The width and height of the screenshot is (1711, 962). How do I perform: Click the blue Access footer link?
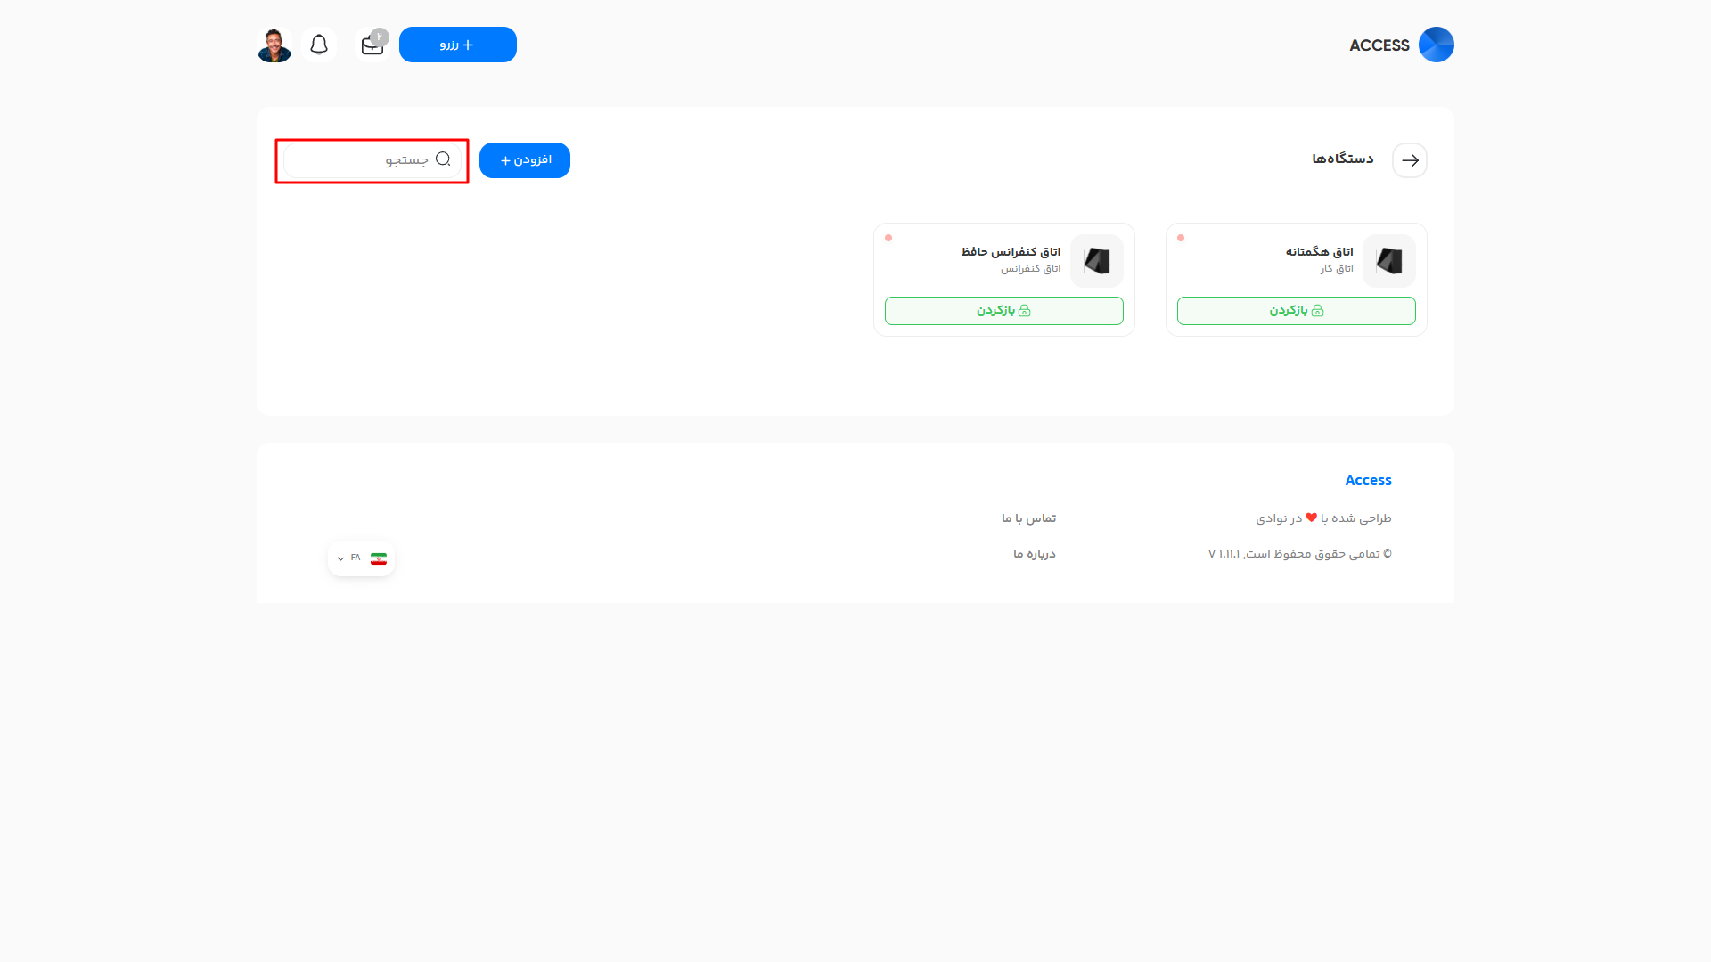pos(1368,480)
